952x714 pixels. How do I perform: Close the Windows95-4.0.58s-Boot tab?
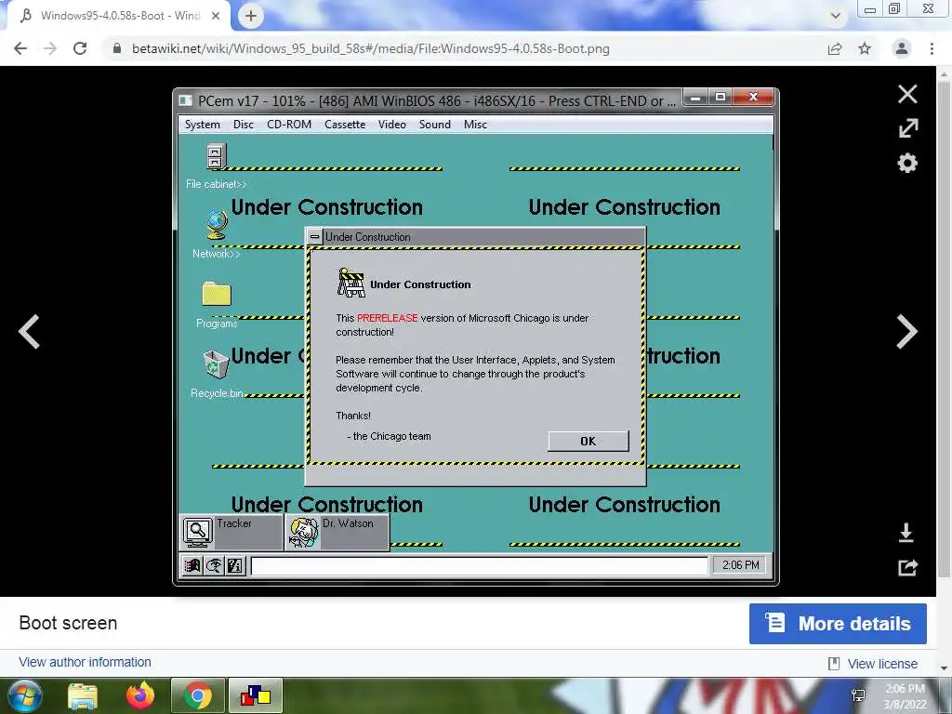point(216,16)
